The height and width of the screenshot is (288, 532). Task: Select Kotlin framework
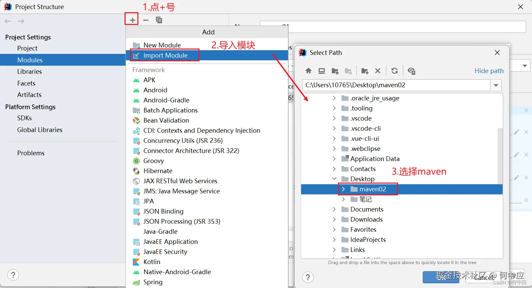click(207, 262)
